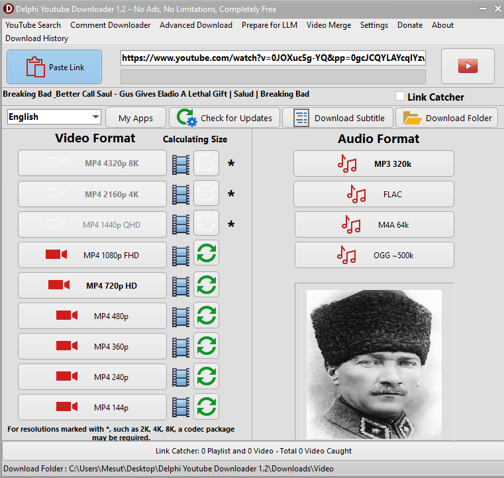Click green refresh size icon for 480p

[207, 315]
